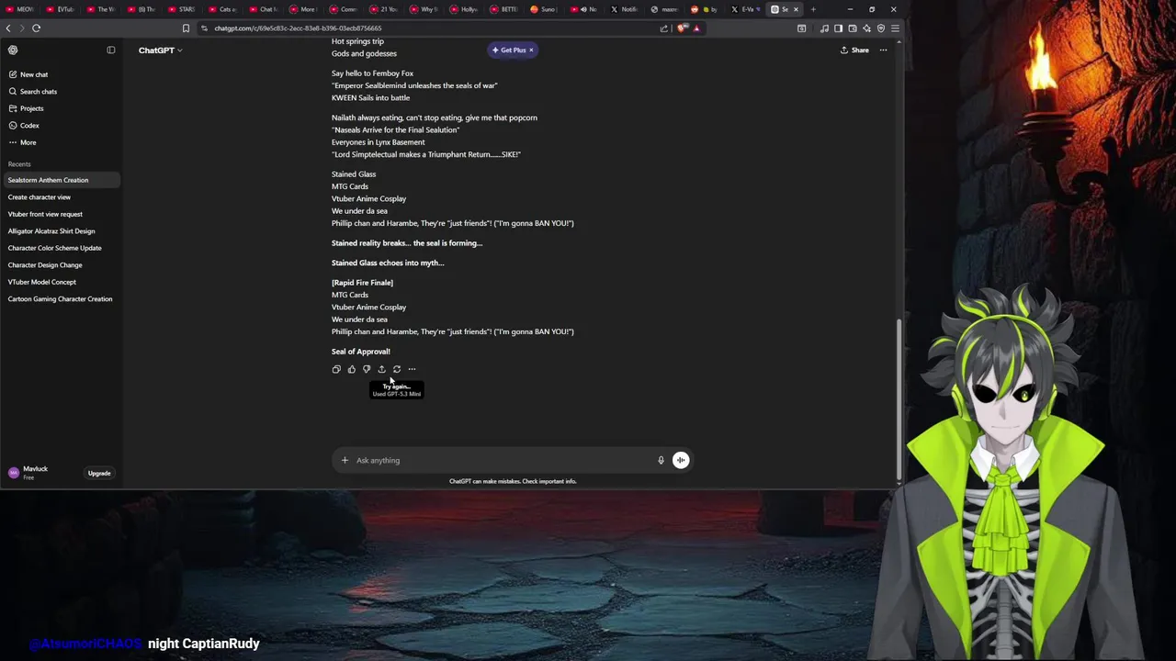
Task: Copy the ChatGPT response with the copy icon
Action: pyautogui.click(x=336, y=369)
